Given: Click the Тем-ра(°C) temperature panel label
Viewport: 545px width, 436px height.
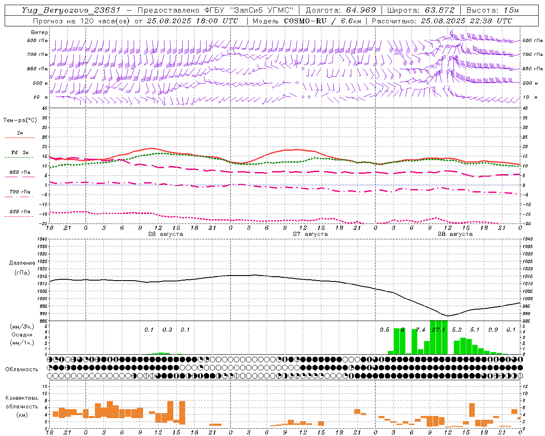Looking at the screenshot, I should (20, 120).
